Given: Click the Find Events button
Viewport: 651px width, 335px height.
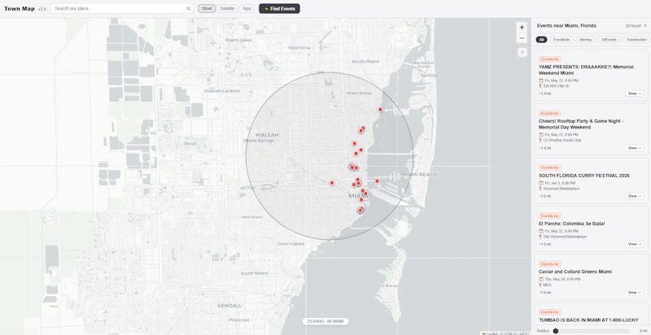Looking at the screenshot, I should click(x=279, y=8).
